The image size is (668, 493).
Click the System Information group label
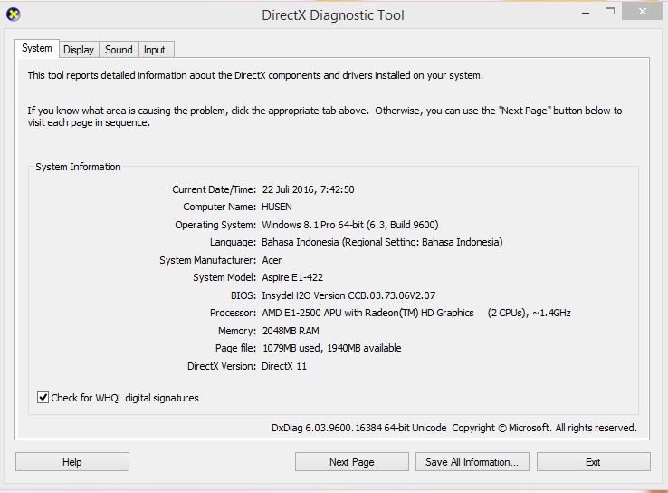coord(78,167)
